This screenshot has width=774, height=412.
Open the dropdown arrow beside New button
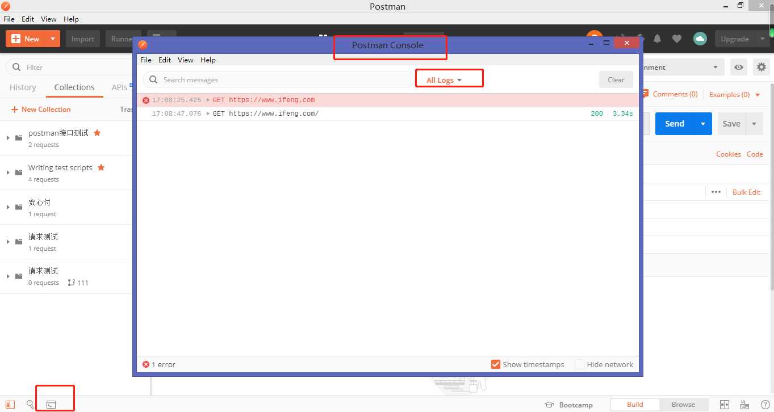coord(53,39)
